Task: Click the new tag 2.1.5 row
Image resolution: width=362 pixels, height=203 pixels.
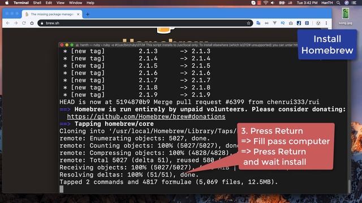Action: tap(137, 65)
